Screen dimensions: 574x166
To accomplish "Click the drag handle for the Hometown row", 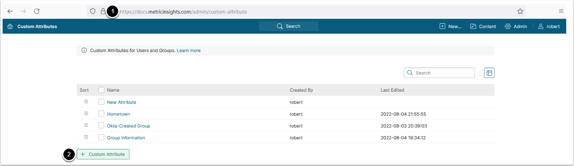I will click(86, 114).
